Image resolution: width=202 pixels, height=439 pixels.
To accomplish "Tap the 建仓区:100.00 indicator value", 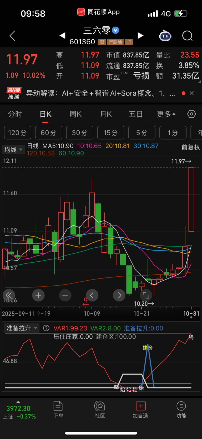I will click(116, 337).
